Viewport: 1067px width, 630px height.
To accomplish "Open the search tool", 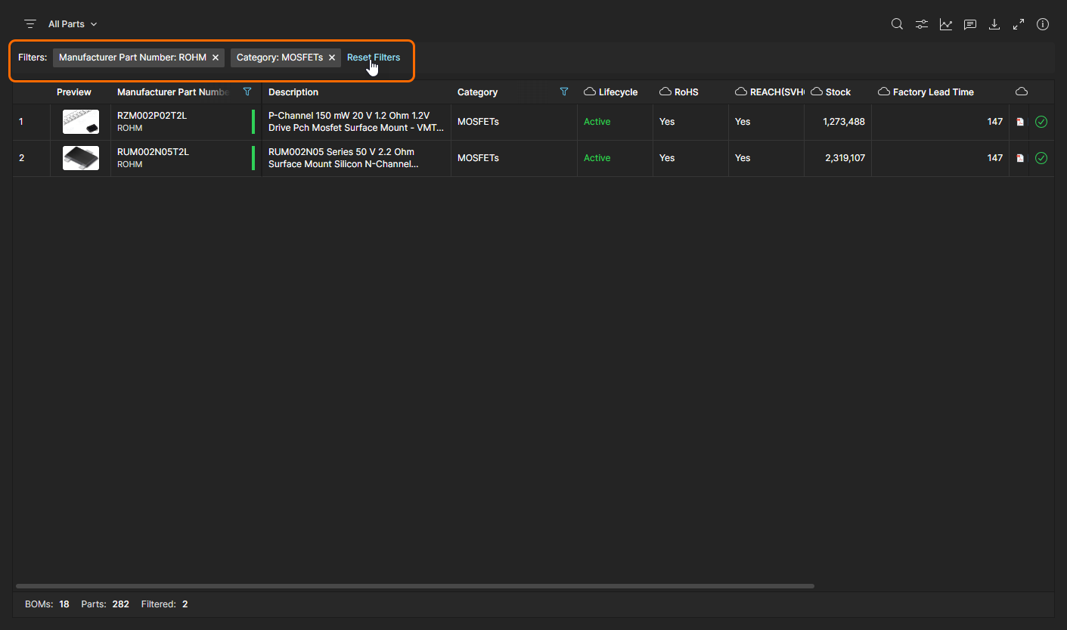I will (x=897, y=24).
